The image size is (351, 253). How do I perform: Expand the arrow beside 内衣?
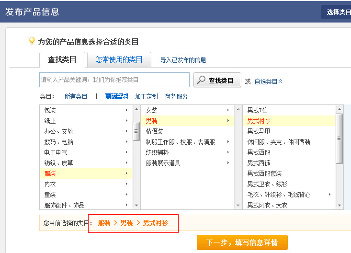(126, 184)
